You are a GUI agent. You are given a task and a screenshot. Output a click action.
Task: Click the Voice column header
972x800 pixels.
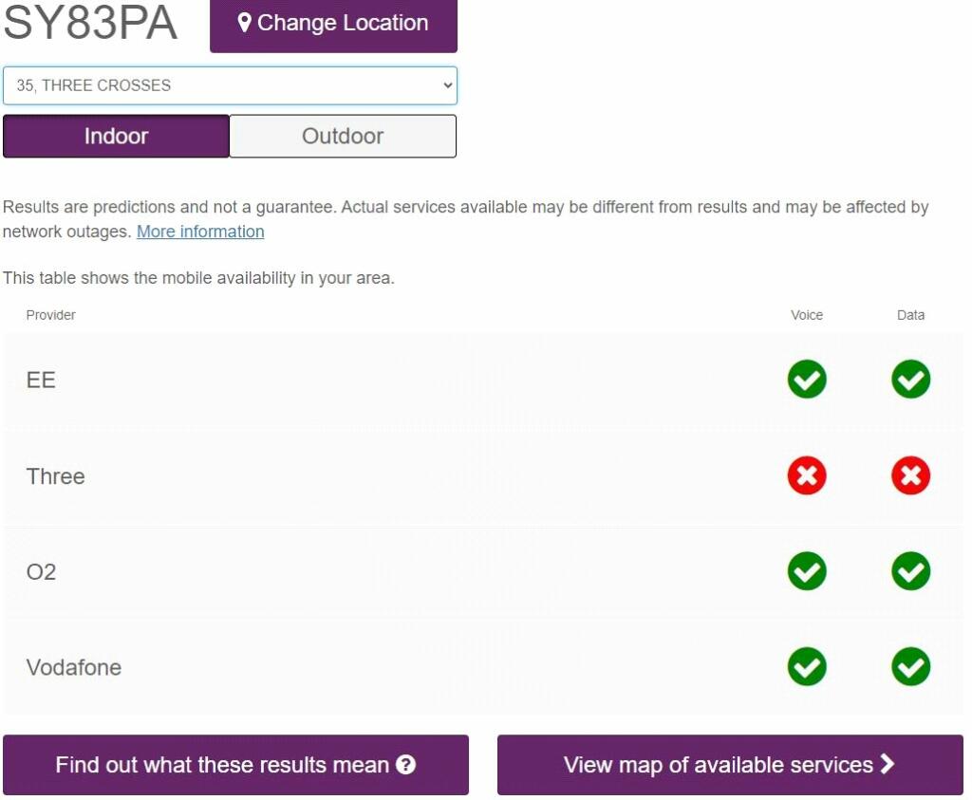[x=807, y=315]
